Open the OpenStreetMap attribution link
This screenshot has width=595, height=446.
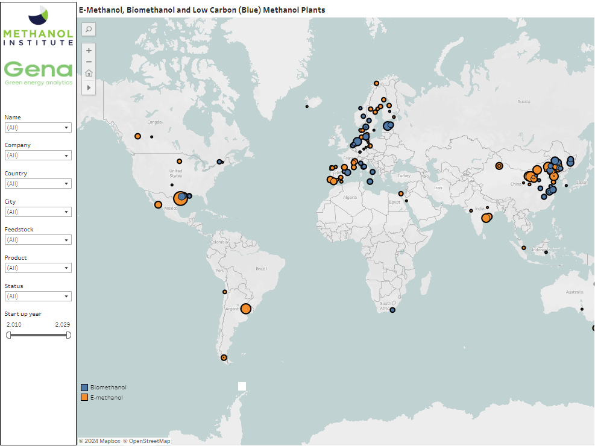pyautogui.click(x=146, y=441)
